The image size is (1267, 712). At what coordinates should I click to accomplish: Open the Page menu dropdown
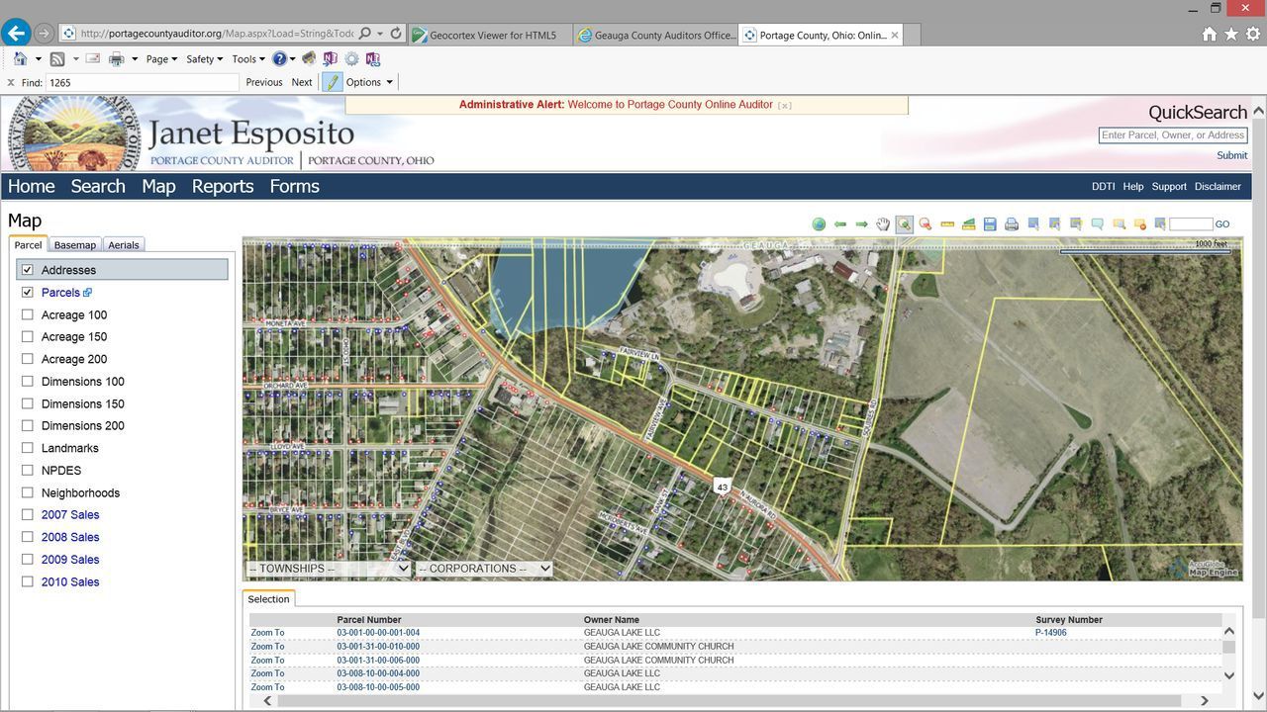(161, 59)
